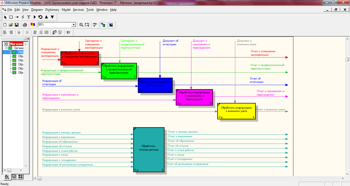Open the model color palette icon
350x186 pixels.
coord(33,25)
